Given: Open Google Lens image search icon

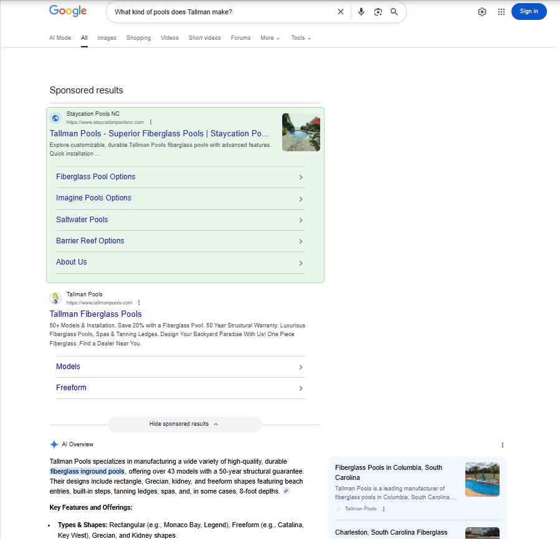Looking at the screenshot, I should (x=378, y=12).
